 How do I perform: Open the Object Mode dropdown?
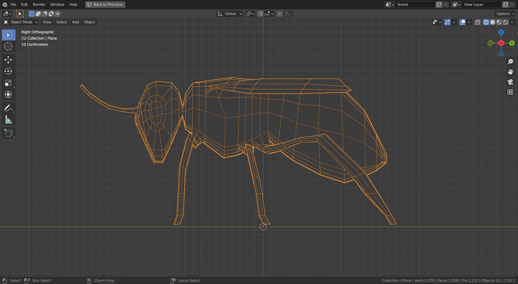point(20,22)
